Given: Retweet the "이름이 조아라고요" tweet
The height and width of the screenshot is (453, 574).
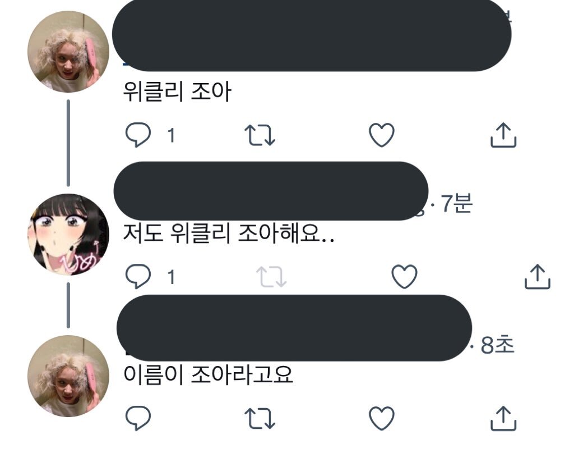Looking at the screenshot, I should coord(260,418).
